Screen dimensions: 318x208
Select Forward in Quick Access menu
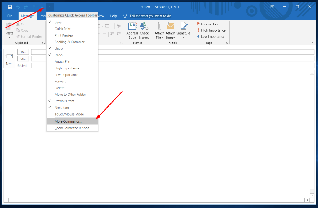pyautogui.click(x=72, y=81)
